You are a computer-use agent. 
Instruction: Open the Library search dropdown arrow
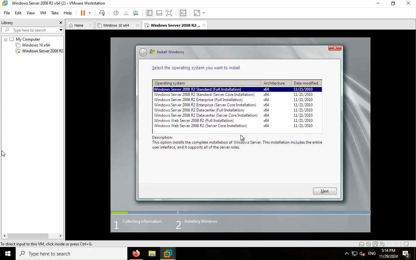pos(61,30)
